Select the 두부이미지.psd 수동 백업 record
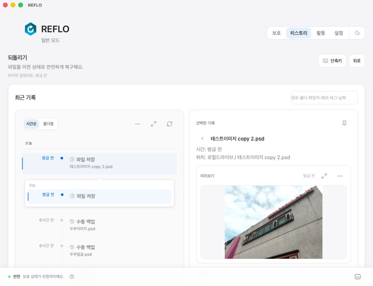Image resolution: width=373 pixels, height=286 pixels. pos(99,225)
